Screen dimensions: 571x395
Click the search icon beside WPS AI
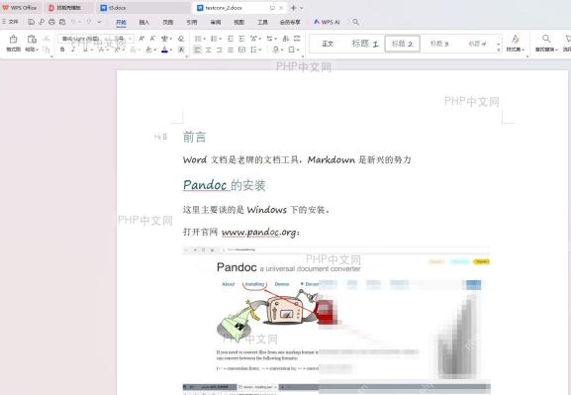pyautogui.click(x=356, y=22)
